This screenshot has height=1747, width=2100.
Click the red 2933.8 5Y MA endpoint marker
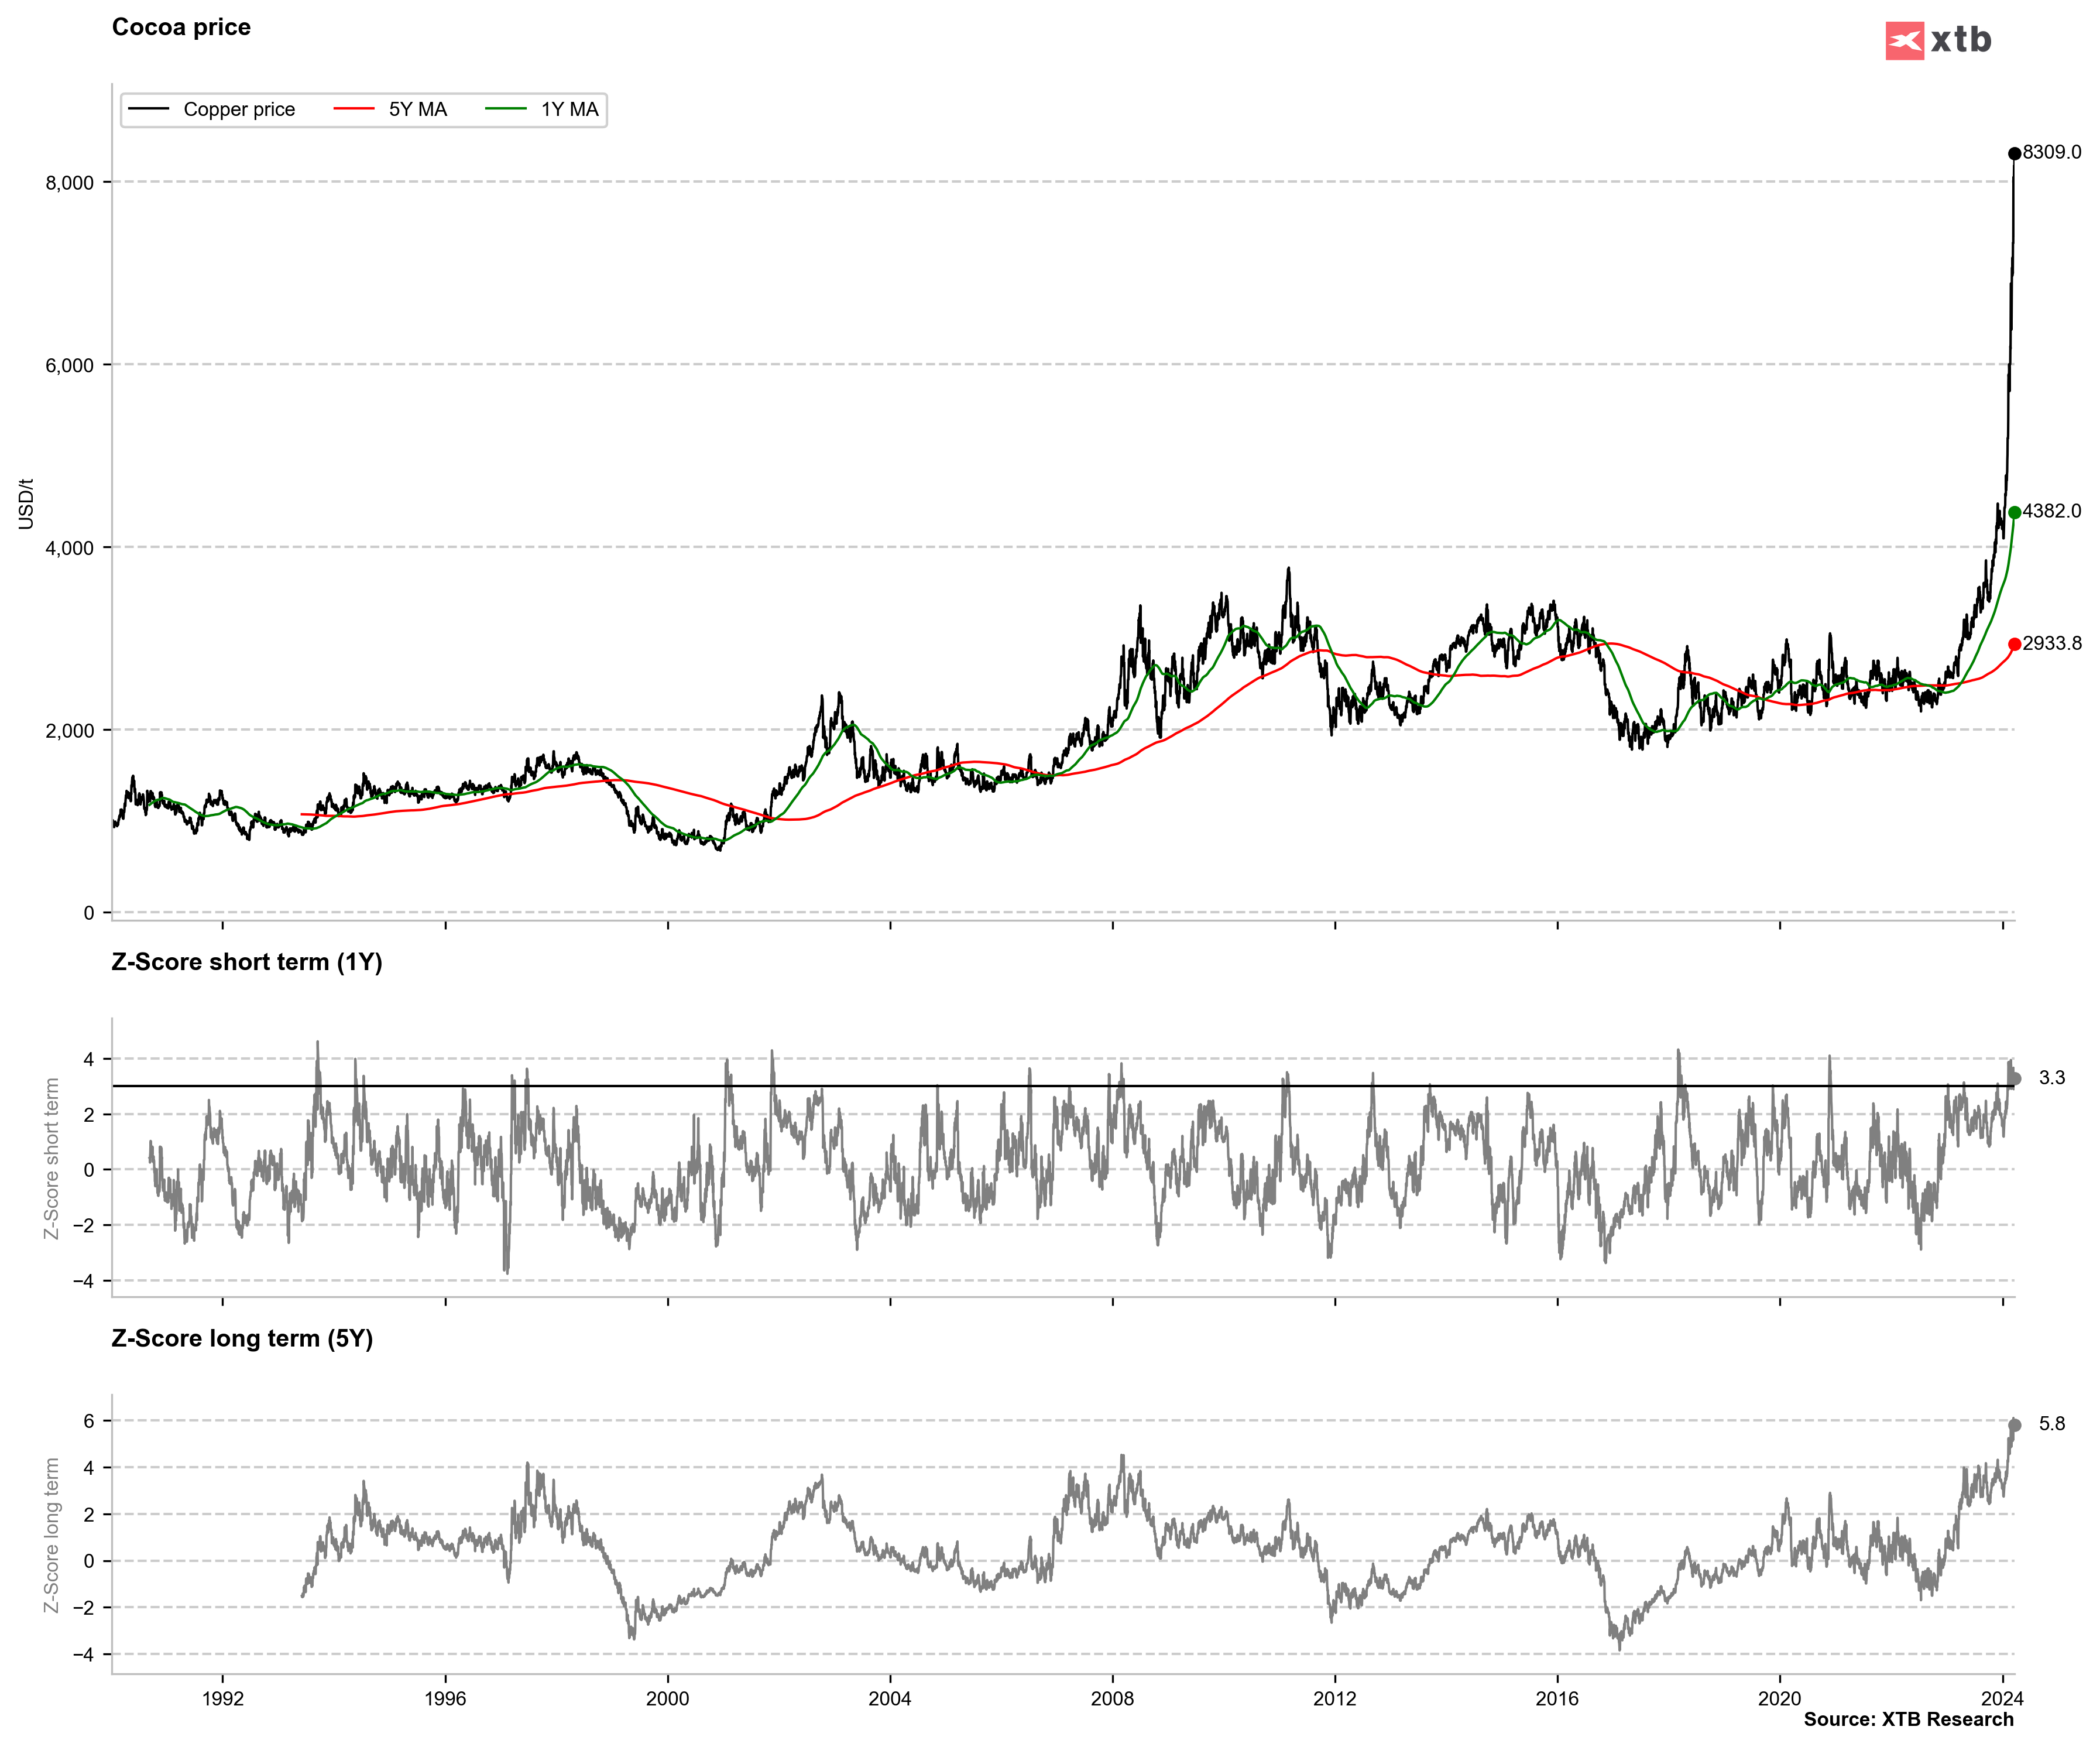pyautogui.click(x=2014, y=645)
